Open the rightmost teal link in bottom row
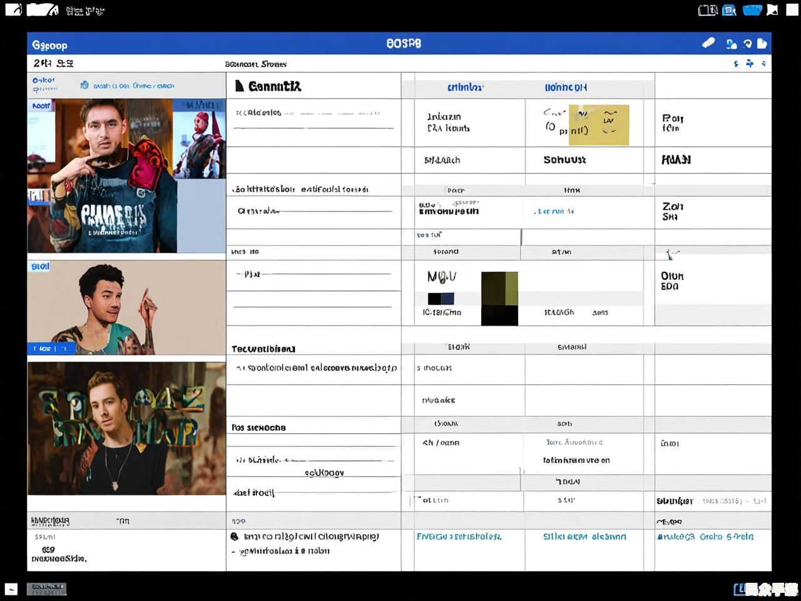This screenshot has height=601, width=801. coord(705,537)
